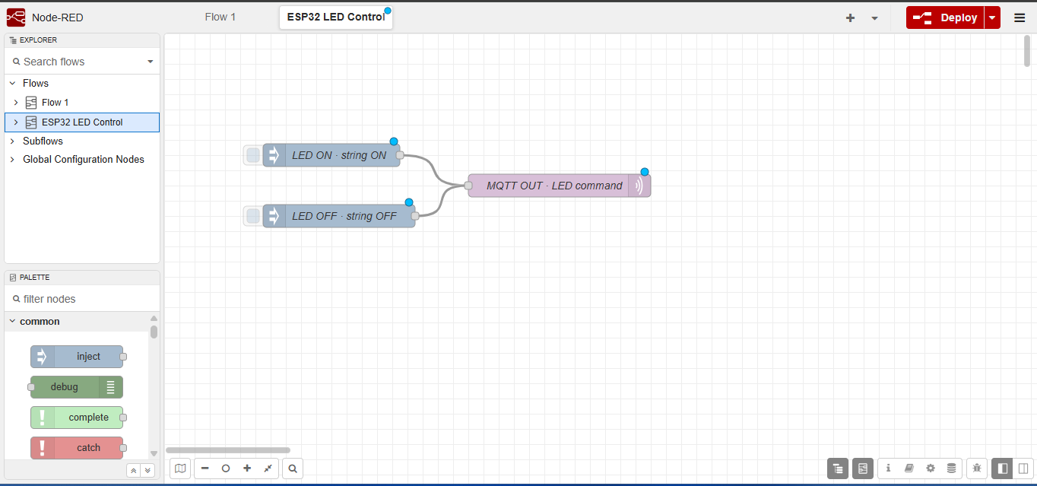Image resolution: width=1037 pixels, height=486 pixels.
Task: Toggle the workspace navigator map
Action: 180,469
